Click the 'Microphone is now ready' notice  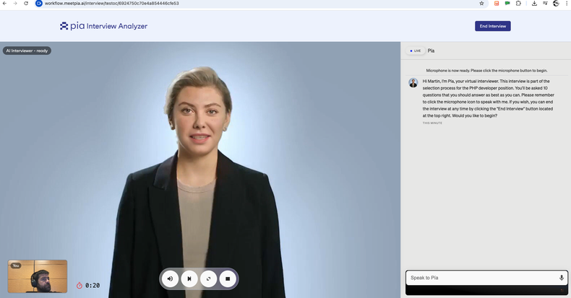(486, 71)
